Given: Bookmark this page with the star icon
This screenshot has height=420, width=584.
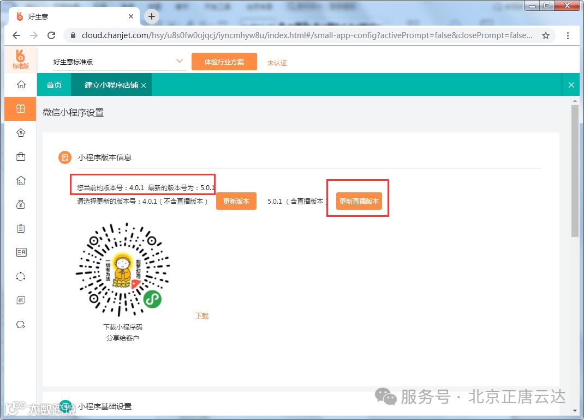Looking at the screenshot, I should (x=546, y=35).
